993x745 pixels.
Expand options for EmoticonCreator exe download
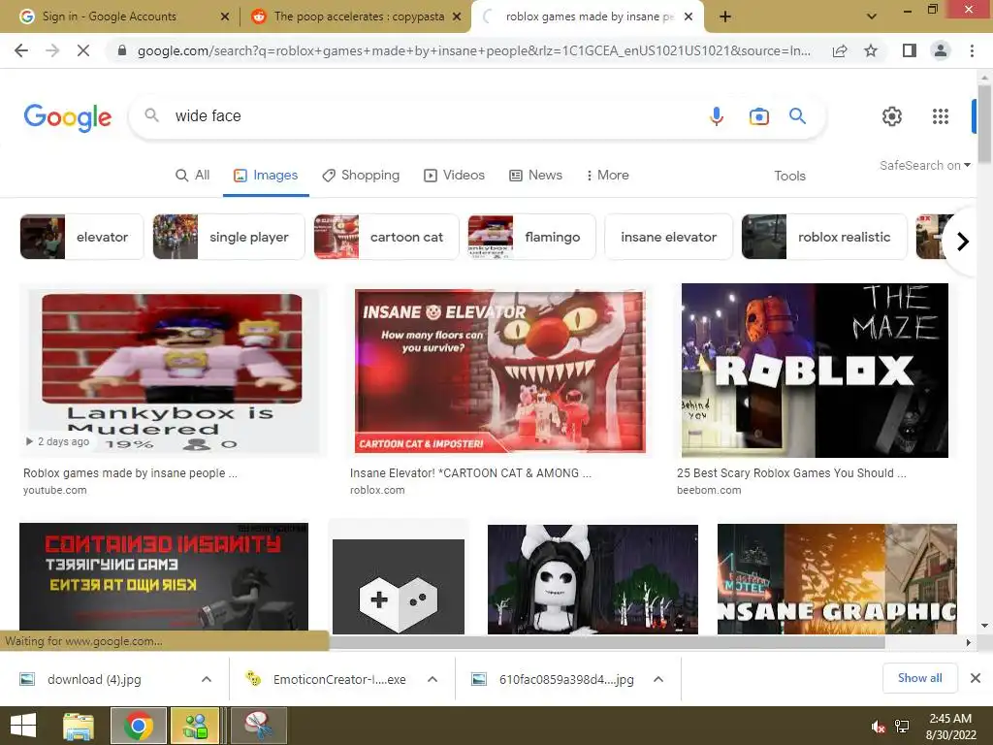click(432, 679)
